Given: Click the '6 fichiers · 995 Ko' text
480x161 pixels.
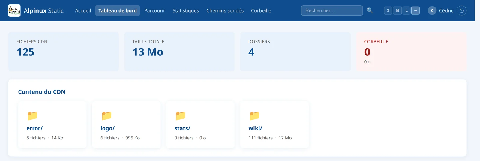Looking at the screenshot, I should click(120, 138).
